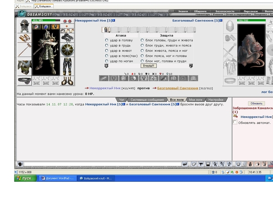Click the boots equipment slot
The width and height of the screenshot is (273, 205).
point(67,81)
